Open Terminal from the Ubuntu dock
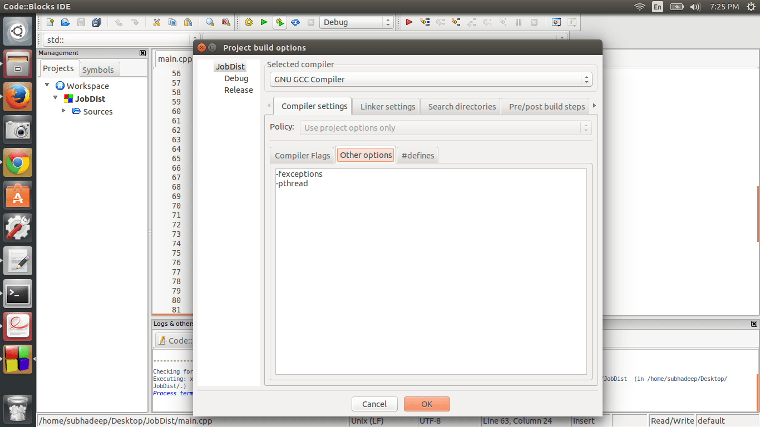Viewport: 760px width, 427px height. [18, 293]
